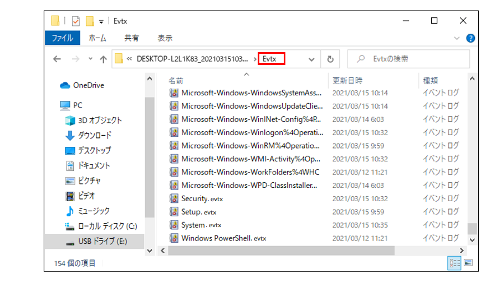Select Microsoft-Windows-WinINet-Config file
The width and height of the screenshot is (491, 281).
246,119
